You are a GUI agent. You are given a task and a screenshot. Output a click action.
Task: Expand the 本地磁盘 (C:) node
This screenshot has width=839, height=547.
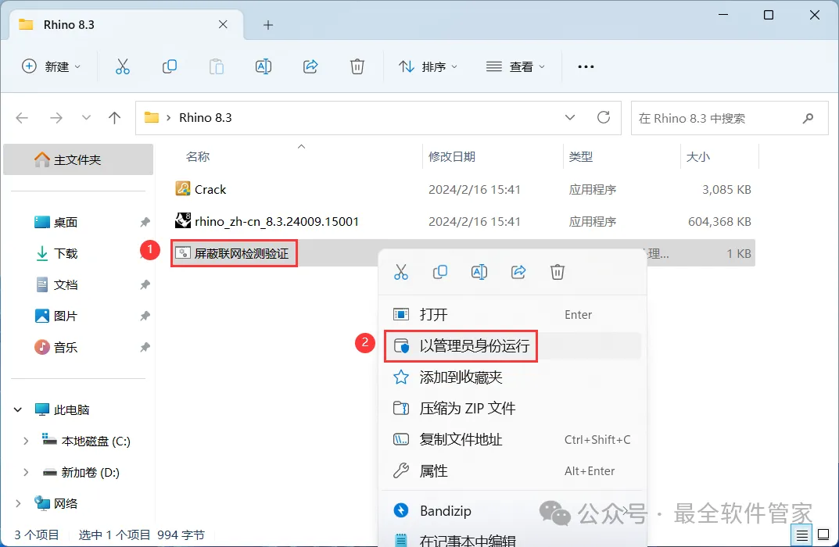26,442
